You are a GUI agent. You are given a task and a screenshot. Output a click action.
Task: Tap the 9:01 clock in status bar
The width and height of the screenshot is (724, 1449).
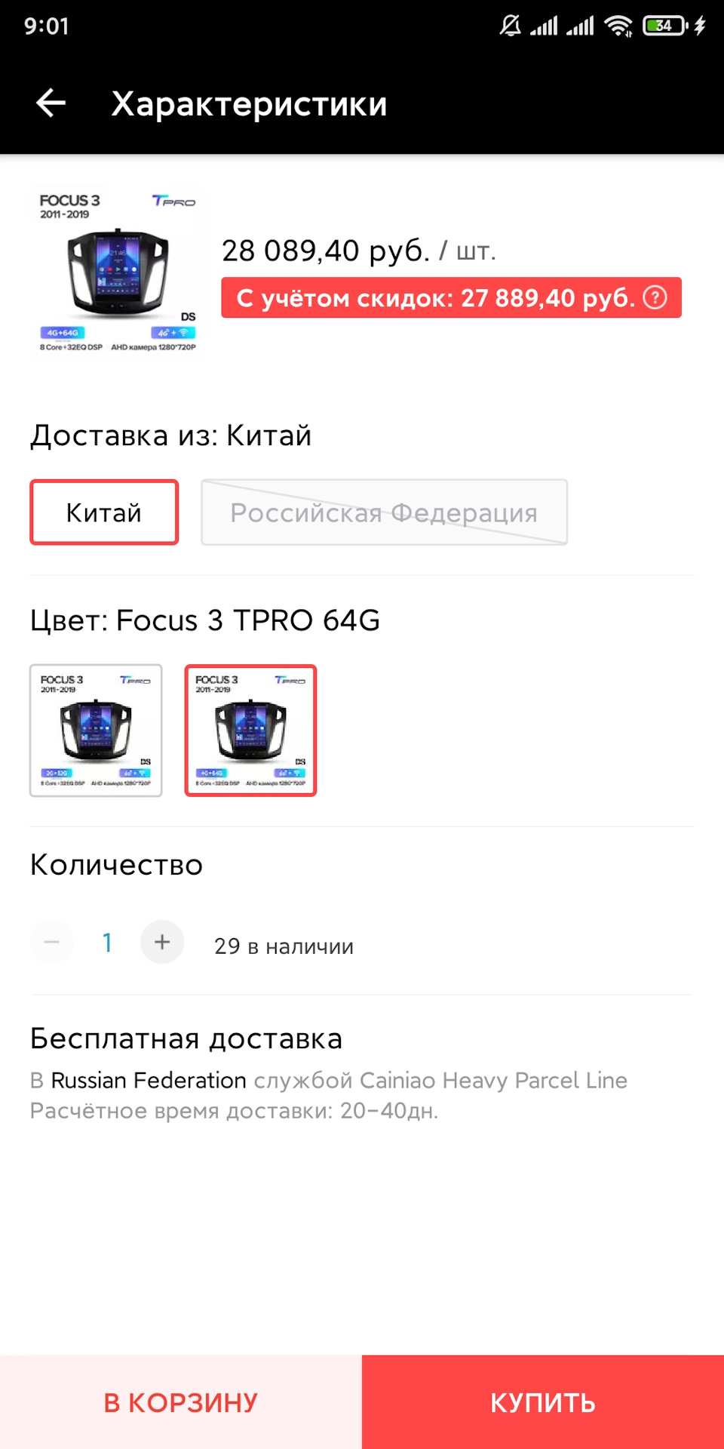click(x=47, y=26)
